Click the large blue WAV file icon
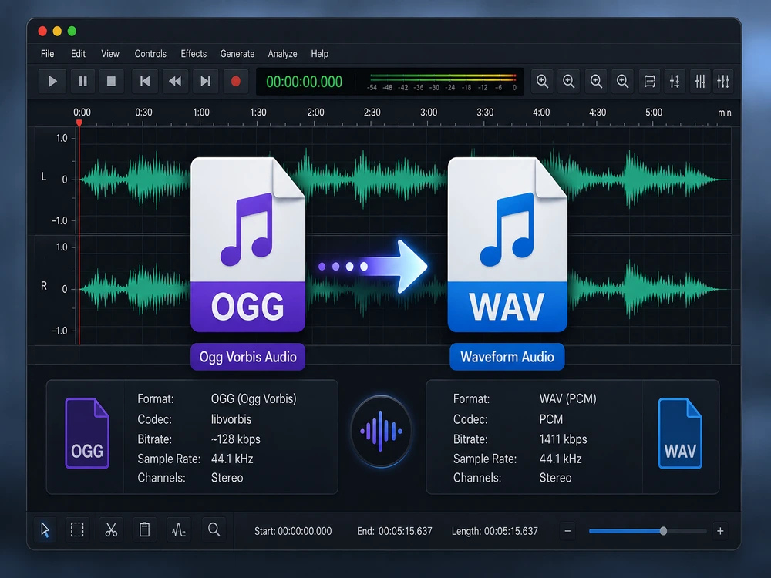Viewport: 771px width, 578px height. coord(507,244)
